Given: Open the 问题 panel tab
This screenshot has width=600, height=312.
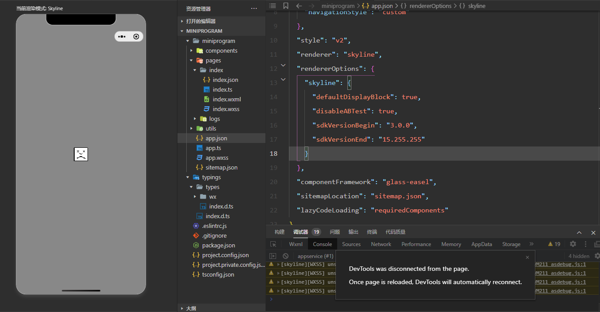Looking at the screenshot, I should pos(335,232).
